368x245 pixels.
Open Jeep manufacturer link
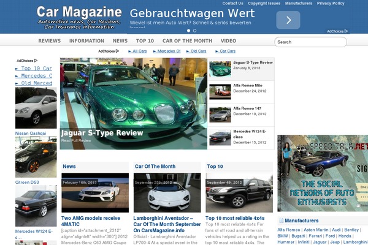tap(335, 242)
